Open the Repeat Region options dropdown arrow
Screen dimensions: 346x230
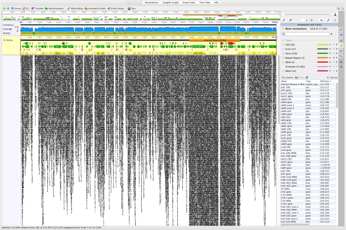(330, 58)
